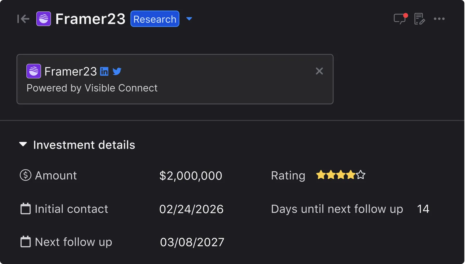
Task: Edit the Next follow up date 03/08/2027
Action: tap(192, 242)
